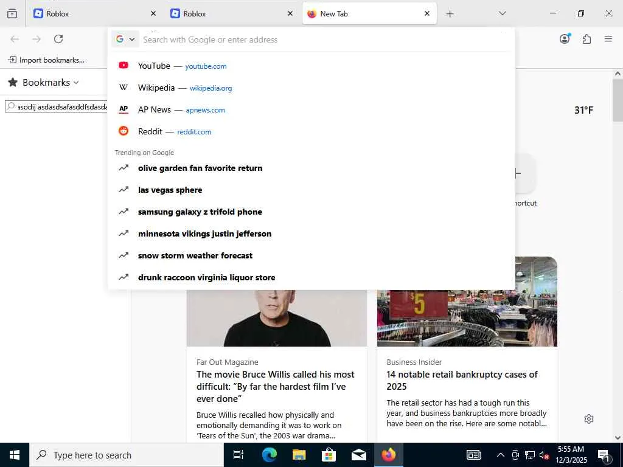
Task: Open the Windows Start menu
Action: click(15, 455)
